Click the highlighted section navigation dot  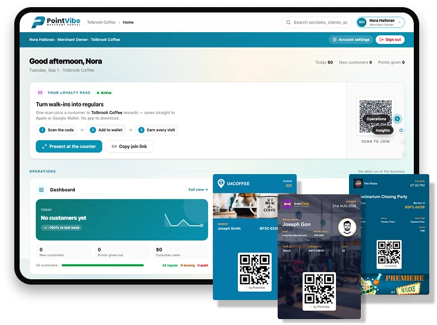pos(397,119)
